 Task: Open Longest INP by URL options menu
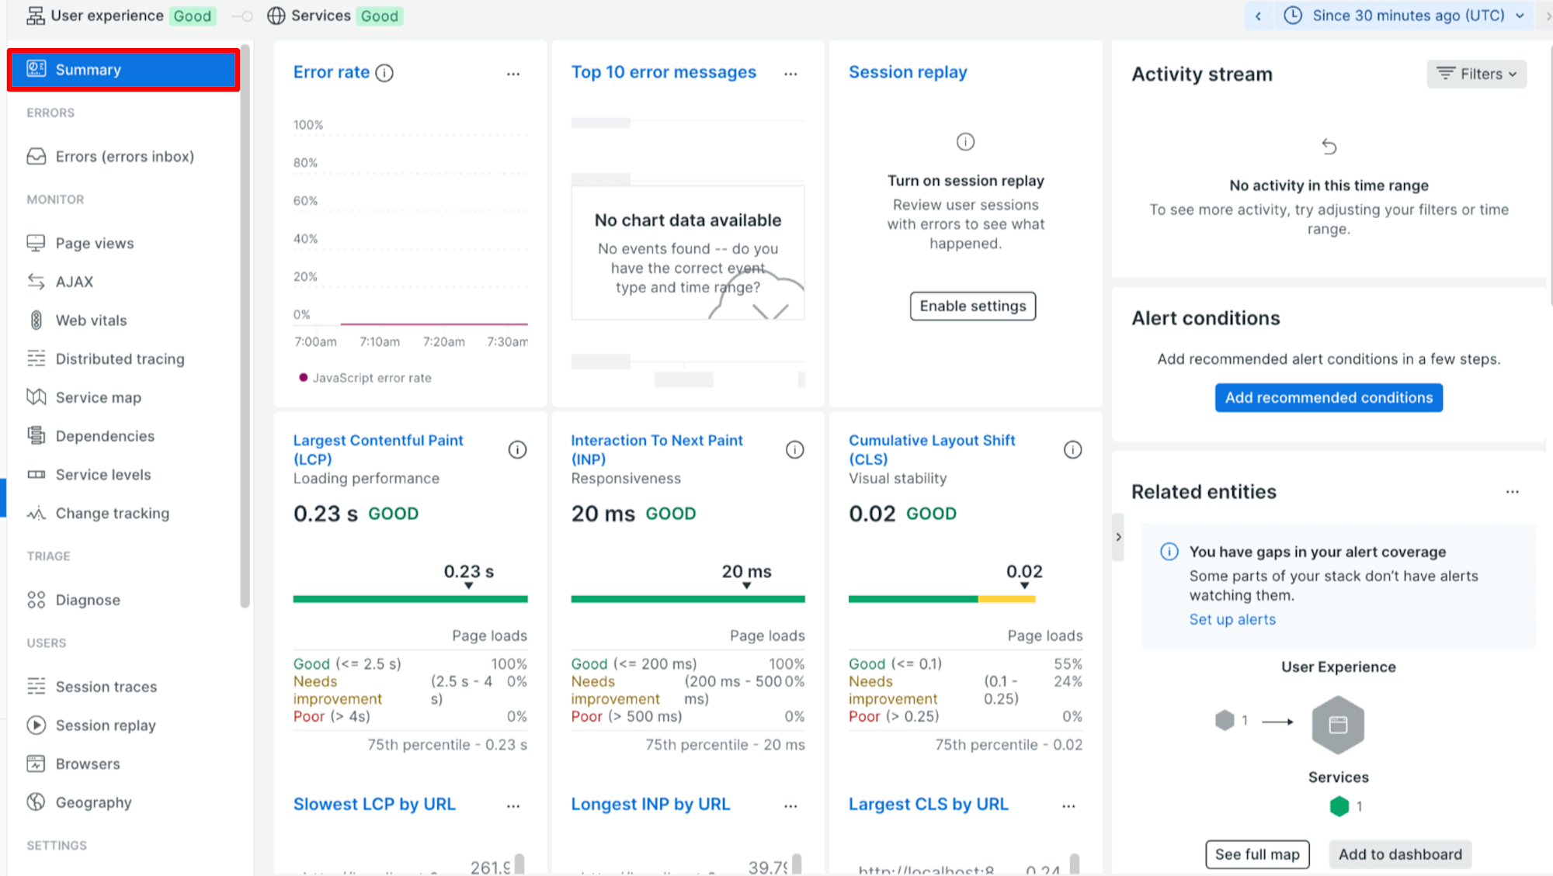(x=790, y=806)
